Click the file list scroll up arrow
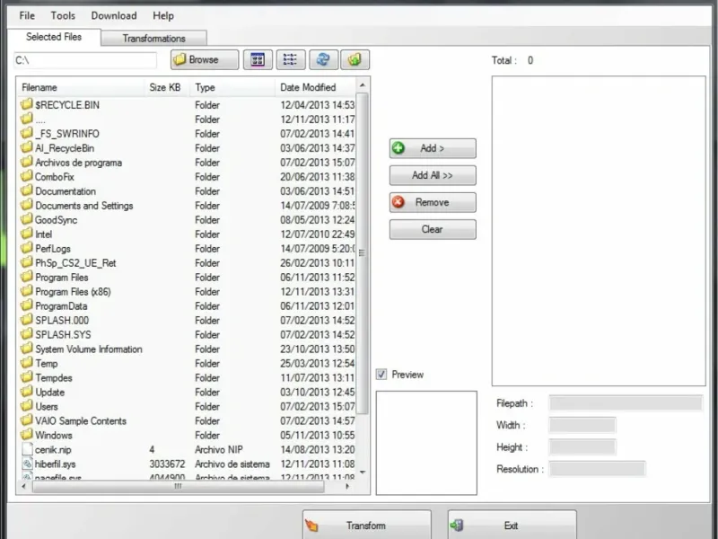 coord(363,85)
